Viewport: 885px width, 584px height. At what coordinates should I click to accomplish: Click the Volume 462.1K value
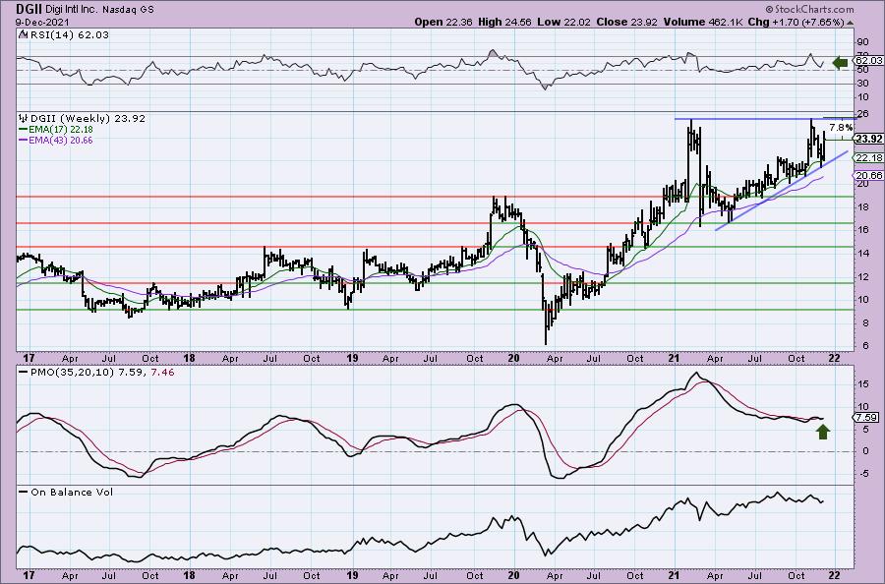[x=702, y=22]
